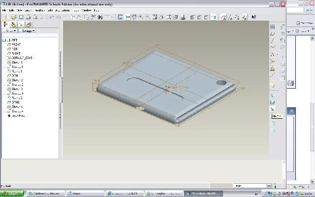
Task: Open the Settings dropdown in model tree
Action: (x=28, y=31)
